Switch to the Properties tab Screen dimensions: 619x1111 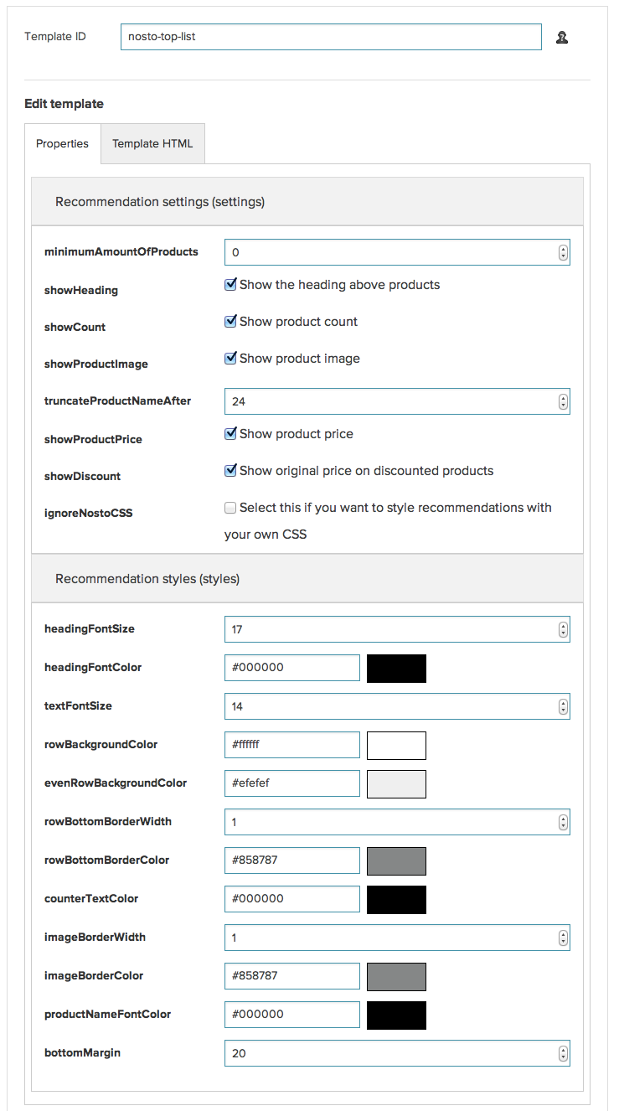pos(62,143)
